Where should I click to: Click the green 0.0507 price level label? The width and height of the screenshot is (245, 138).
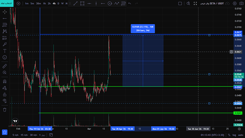pyautogui.click(x=238, y=87)
